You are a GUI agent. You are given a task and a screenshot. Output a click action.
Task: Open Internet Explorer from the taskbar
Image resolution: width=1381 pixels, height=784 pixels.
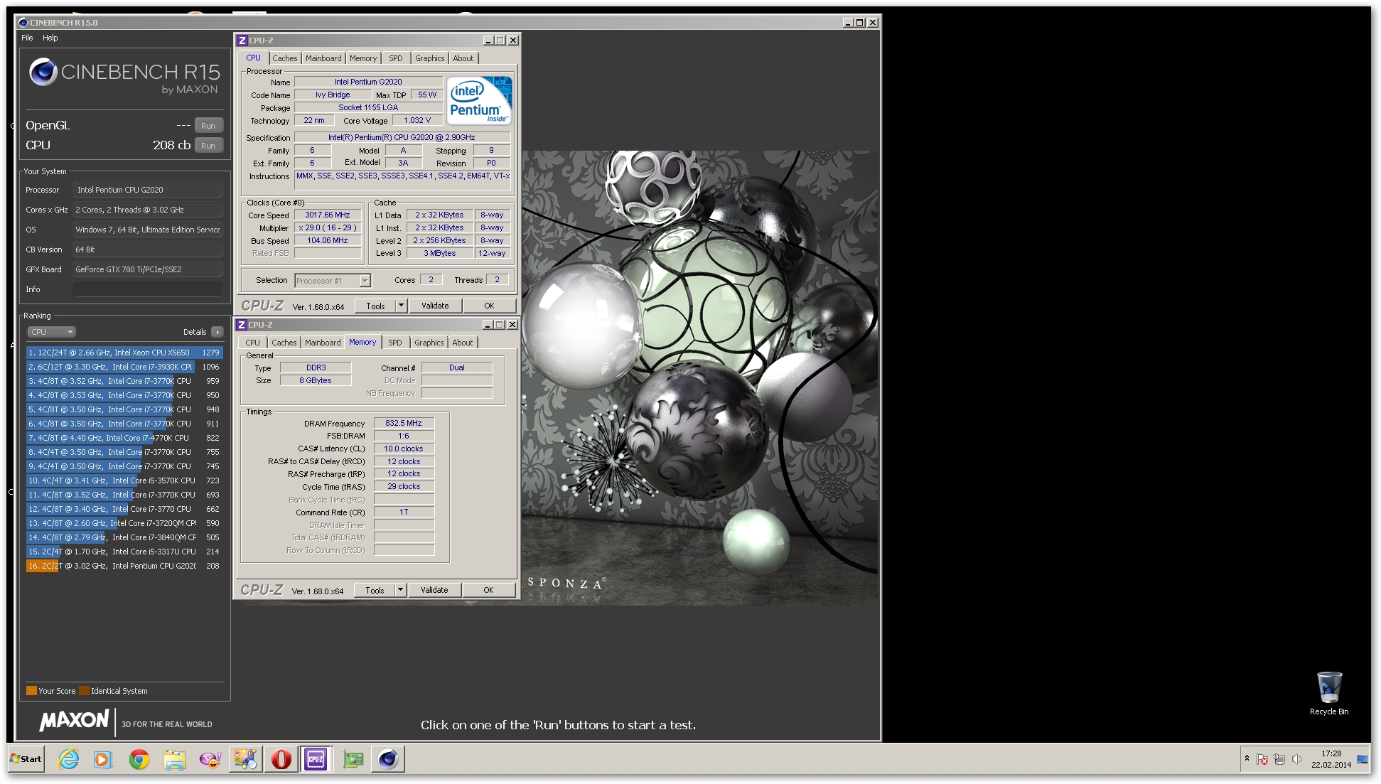click(x=68, y=759)
